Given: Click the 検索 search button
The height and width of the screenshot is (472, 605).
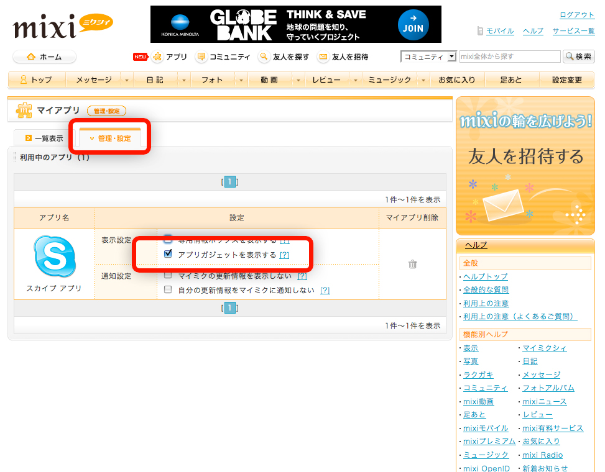Looking at the screenshot, I should point(579,57).
